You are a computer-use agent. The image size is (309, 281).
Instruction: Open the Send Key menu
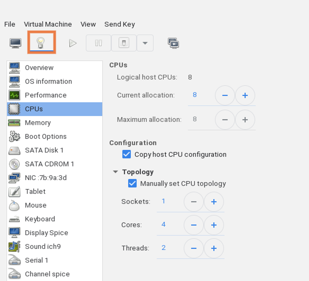tap(120, 24)
